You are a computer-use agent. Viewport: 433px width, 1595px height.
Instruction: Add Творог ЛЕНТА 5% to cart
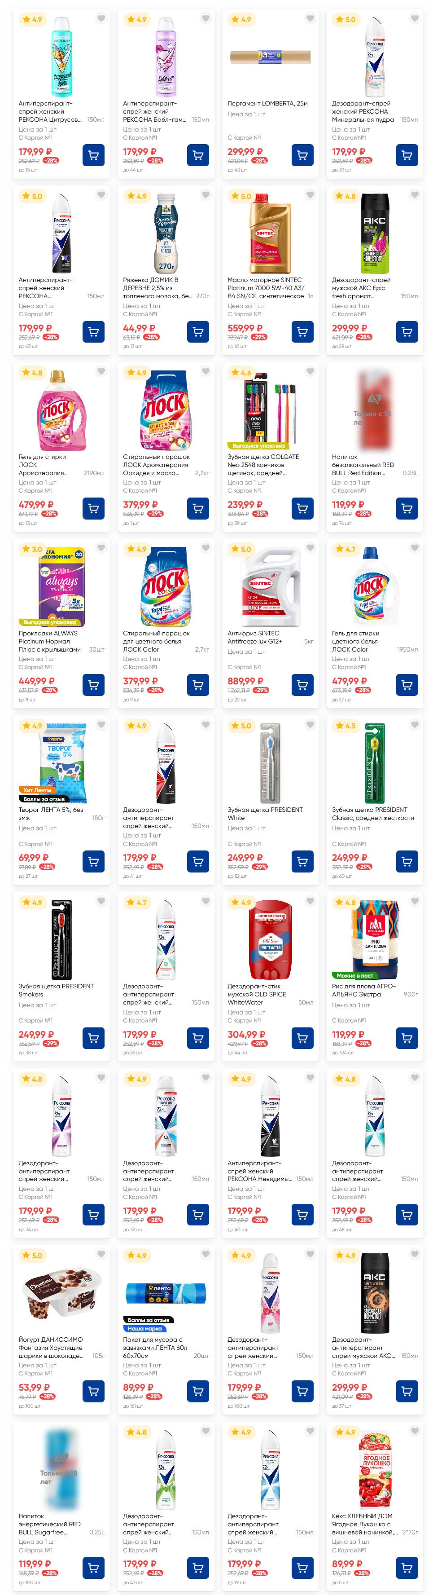pos(93,861)
